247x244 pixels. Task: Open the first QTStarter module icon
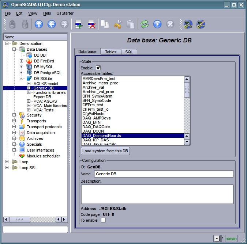[x=188, y=24]
